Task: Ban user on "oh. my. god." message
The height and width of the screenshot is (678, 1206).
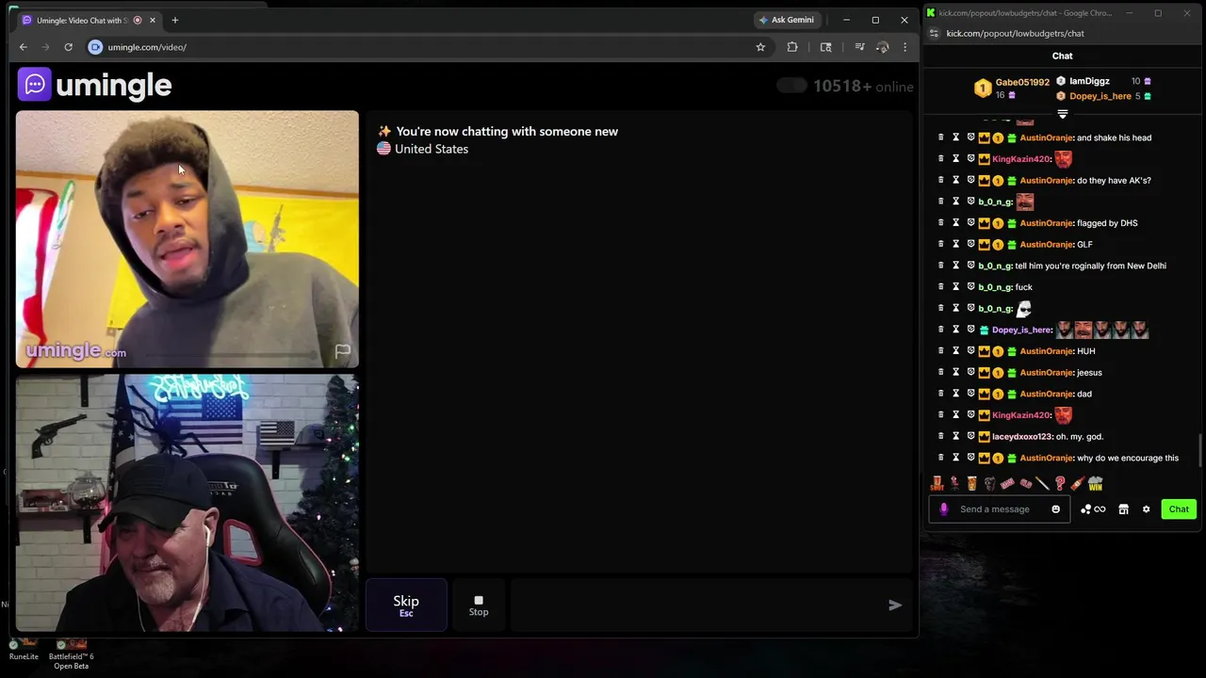Action: (970, 436)
